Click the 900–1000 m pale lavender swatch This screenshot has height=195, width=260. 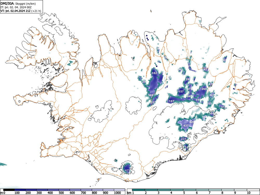pos(108,190)
